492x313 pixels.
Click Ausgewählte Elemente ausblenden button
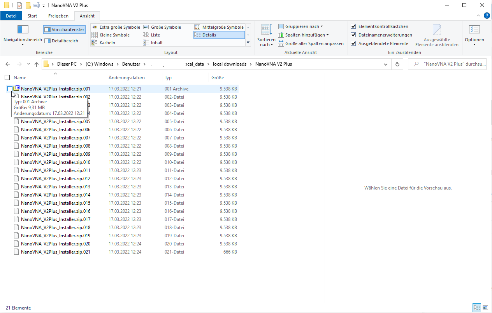(437, 35)
